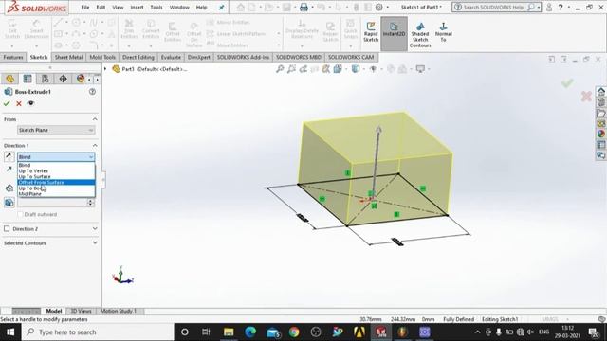The width and height of the screenshot is (607, 341).
Task: Open the Appearances color ball icon in task pane
Action: click(600, 134)
